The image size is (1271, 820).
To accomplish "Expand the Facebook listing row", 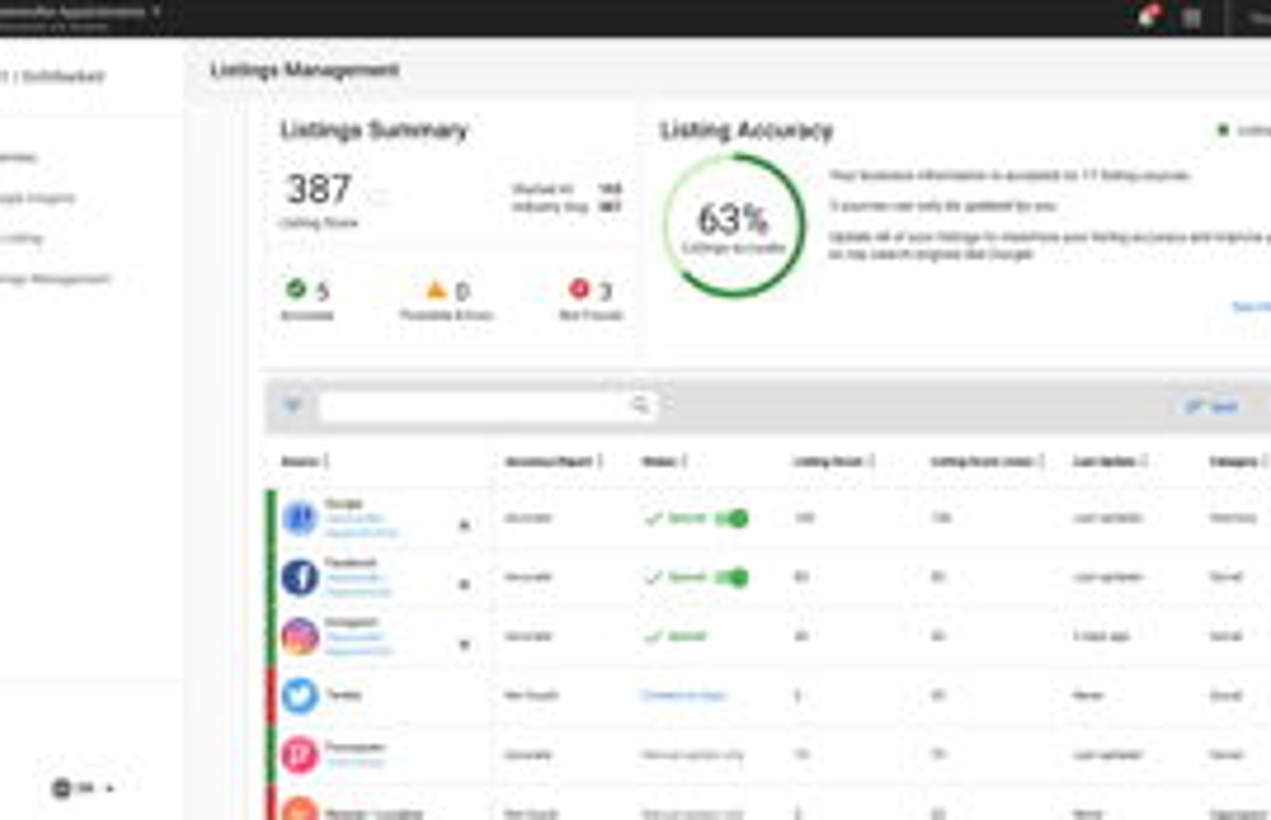I will coord(465,585).
